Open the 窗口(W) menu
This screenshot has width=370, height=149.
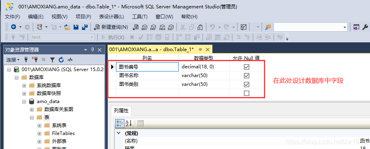pyautogui.click(x=164, y=17)
